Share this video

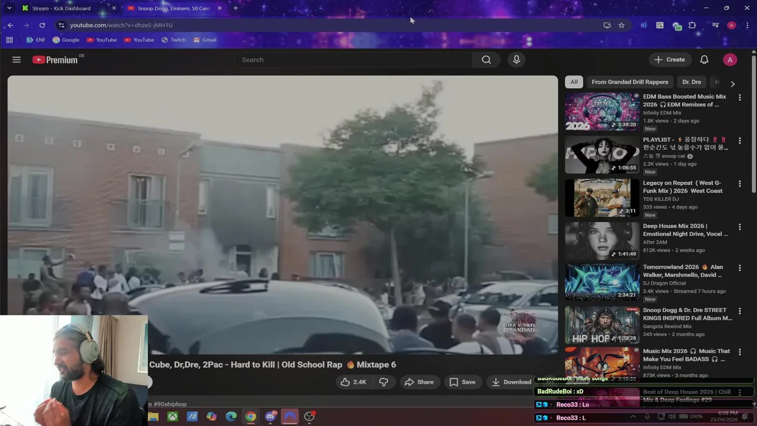tap(419, 382)
